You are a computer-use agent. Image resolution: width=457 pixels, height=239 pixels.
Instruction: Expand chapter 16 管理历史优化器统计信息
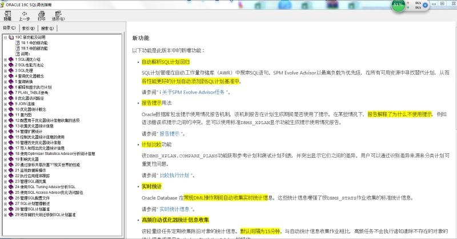(5, 143)
